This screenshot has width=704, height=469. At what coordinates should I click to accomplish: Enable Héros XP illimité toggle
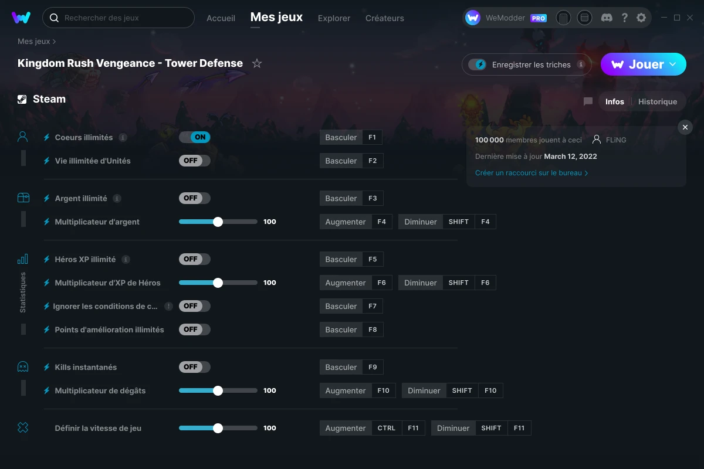tap(195, 259)
